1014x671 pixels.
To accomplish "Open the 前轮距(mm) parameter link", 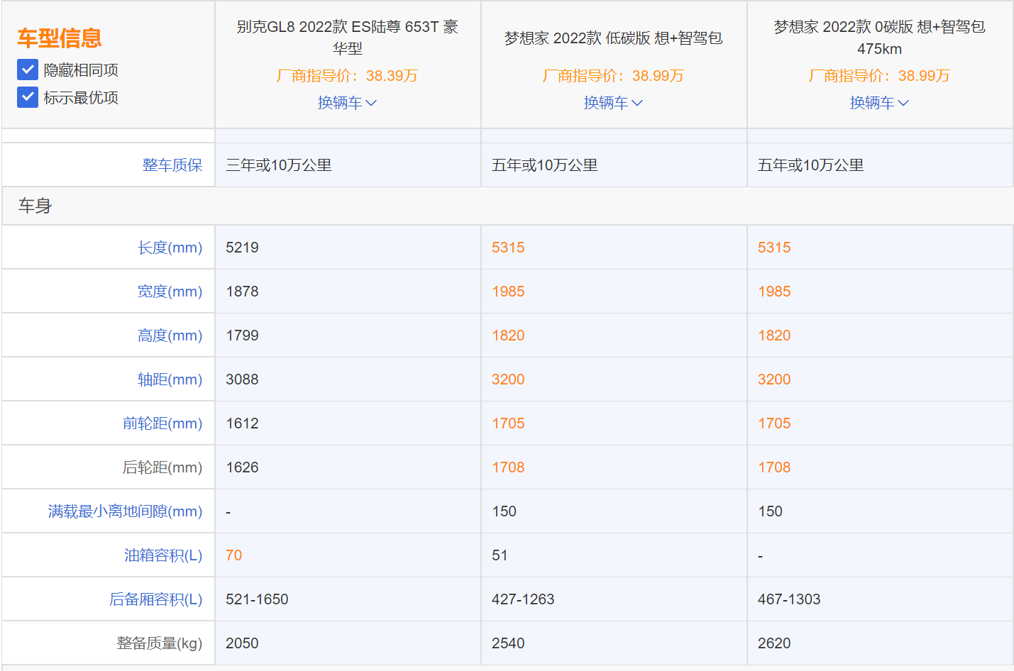I will 166,423.
